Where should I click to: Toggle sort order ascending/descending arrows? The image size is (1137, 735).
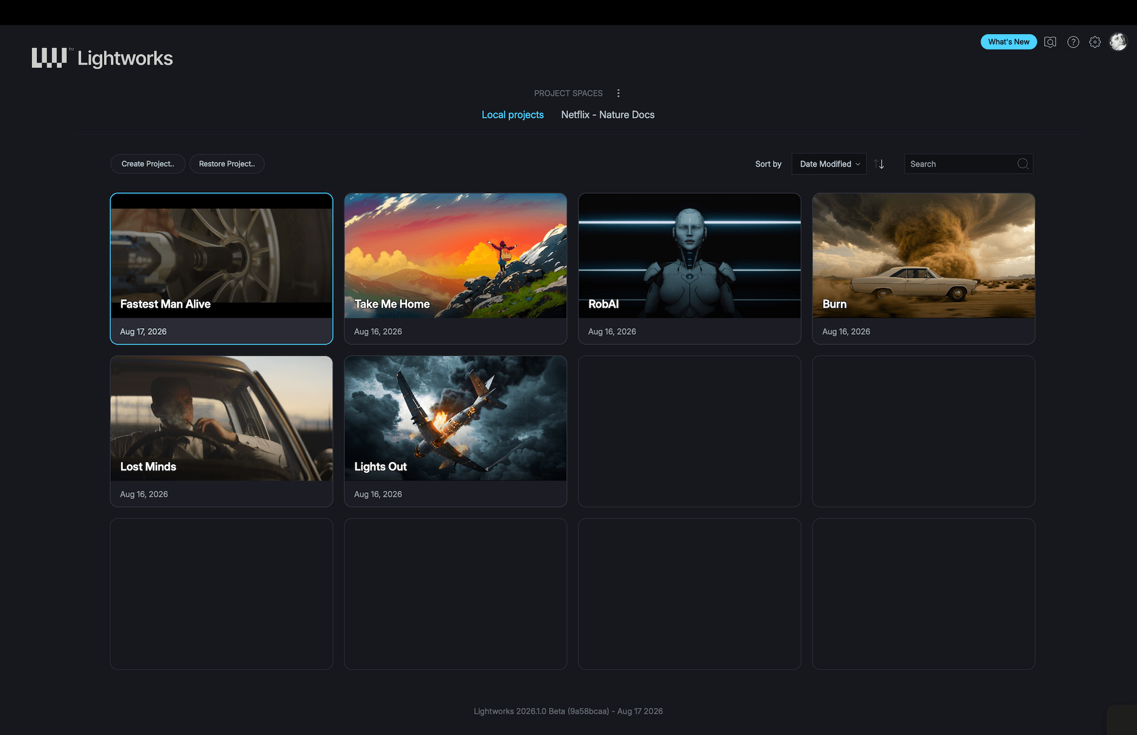[x=879, y=164]
